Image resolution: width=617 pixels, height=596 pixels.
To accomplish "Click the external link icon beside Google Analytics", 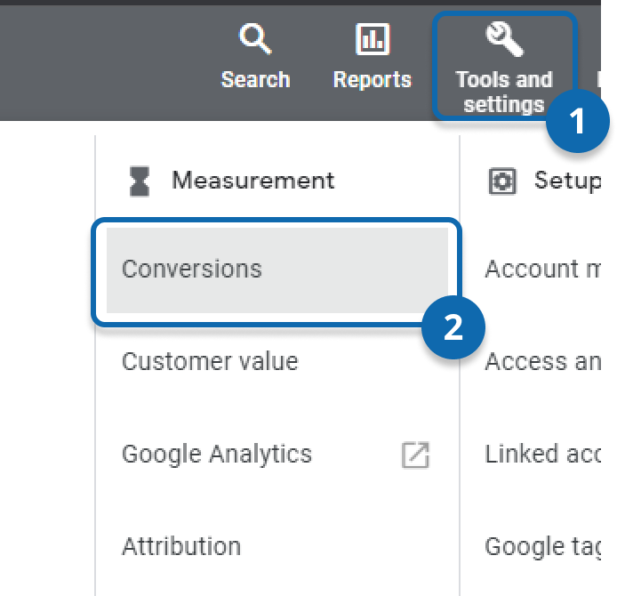I will (x=415, y=455).
